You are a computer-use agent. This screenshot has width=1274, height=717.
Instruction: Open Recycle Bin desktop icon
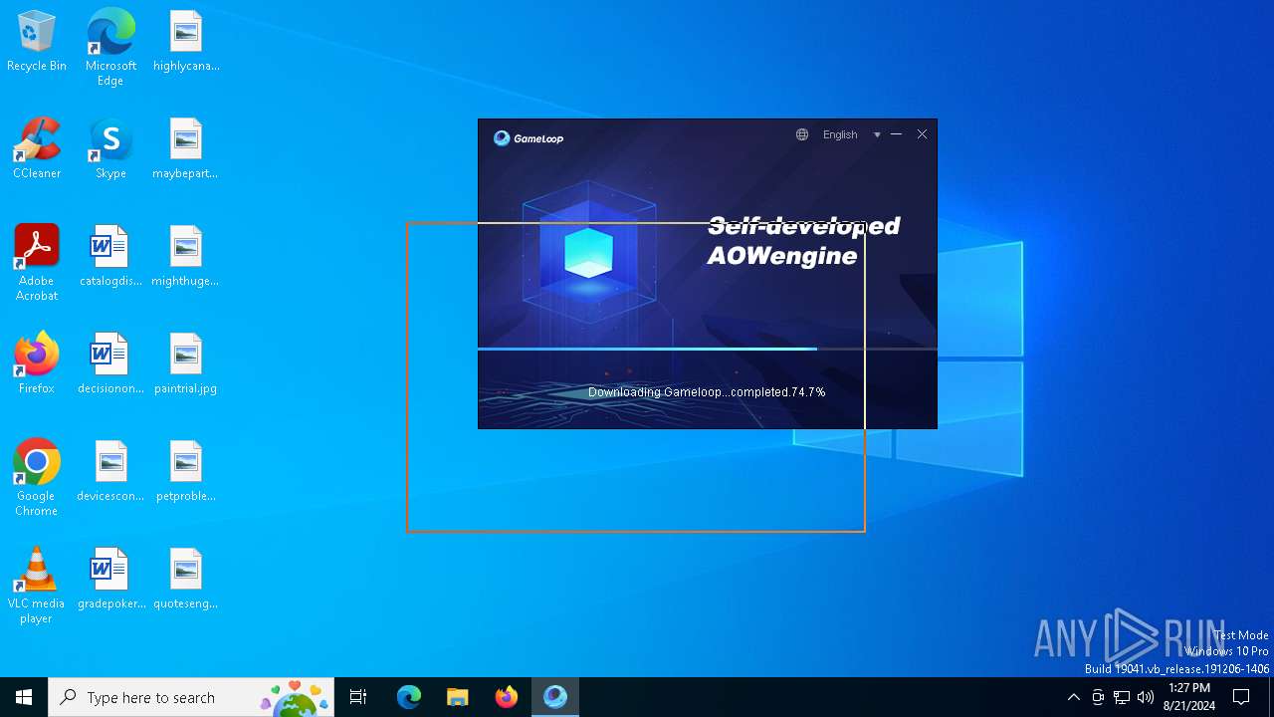click(37, 42)
